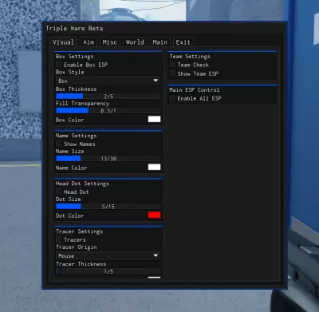The width and height of the screenshot is (319, 312).
Task: Pick the white Name Color swatch
Action: [x=154, y=167]
